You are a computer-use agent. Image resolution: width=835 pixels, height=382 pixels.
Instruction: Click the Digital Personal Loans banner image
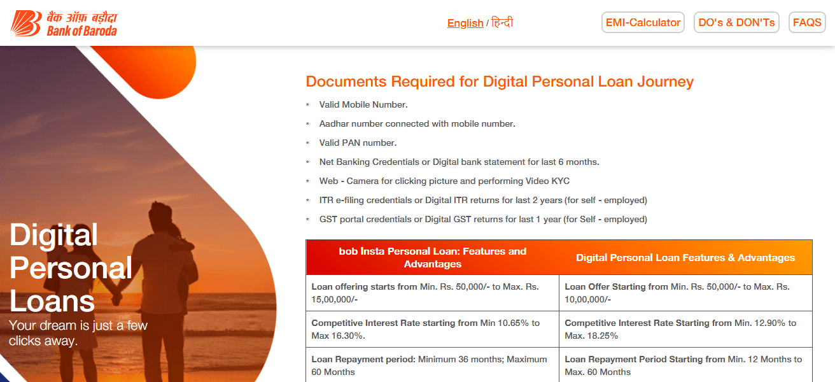pos(138,214)
